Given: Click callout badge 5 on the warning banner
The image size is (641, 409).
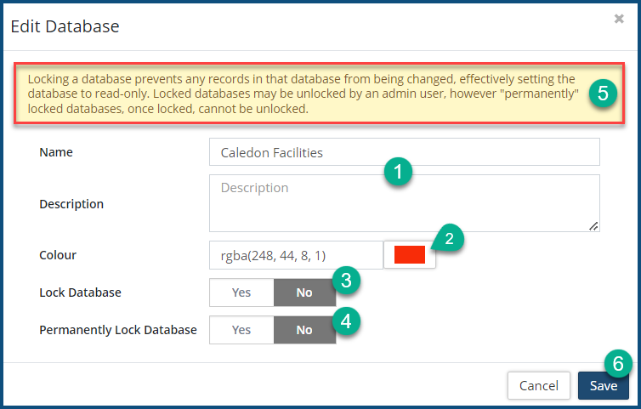Looking at the screenshot, I should click(x=602, y=94).
